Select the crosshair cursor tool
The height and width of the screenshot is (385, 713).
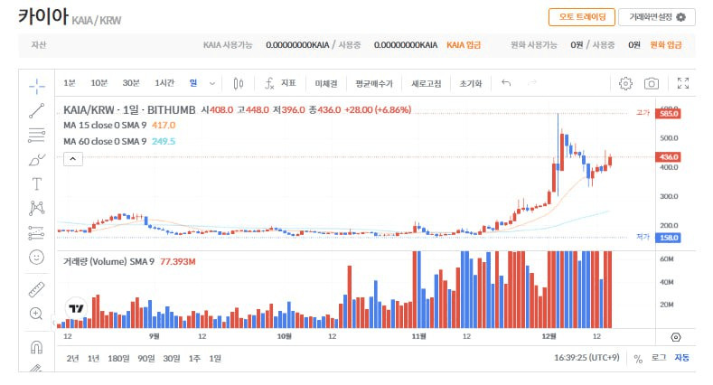click(x=37, y=86)
